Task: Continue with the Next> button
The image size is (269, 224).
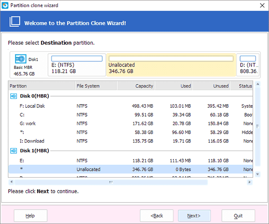Action: click(x=194, y=216)
